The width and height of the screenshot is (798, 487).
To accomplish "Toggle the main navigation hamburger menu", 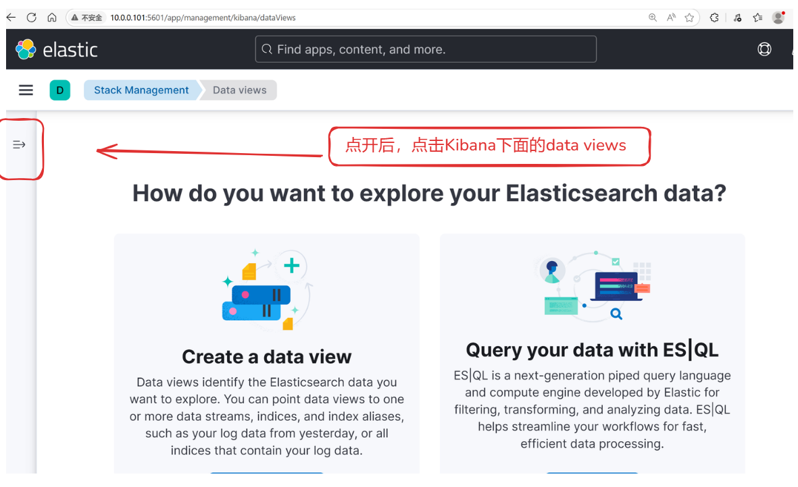I will point(26,90).
